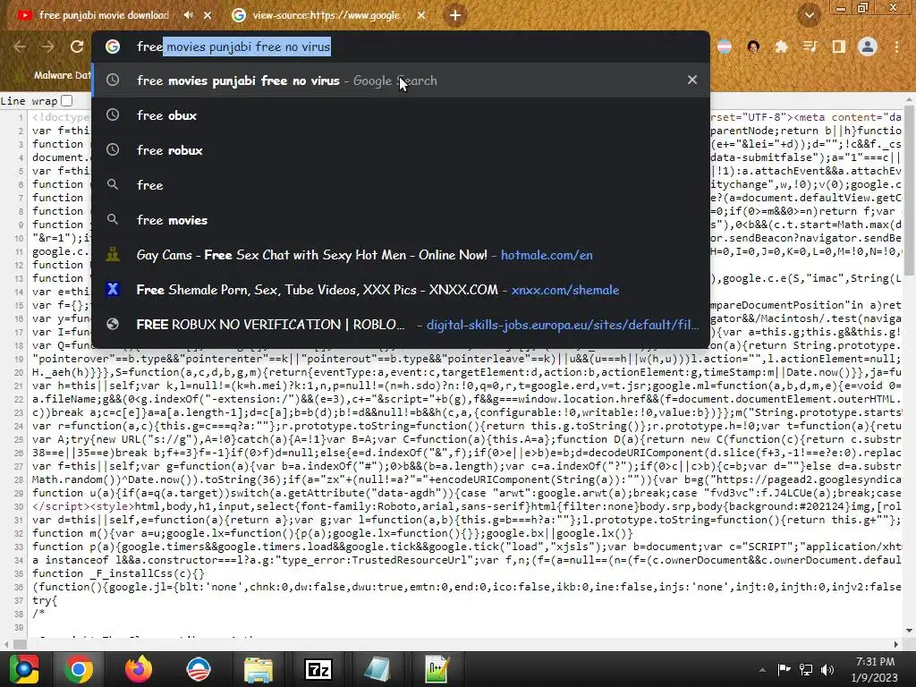Click the Google icon in the address bar
The image size is (916, 687).
(113, 47)
